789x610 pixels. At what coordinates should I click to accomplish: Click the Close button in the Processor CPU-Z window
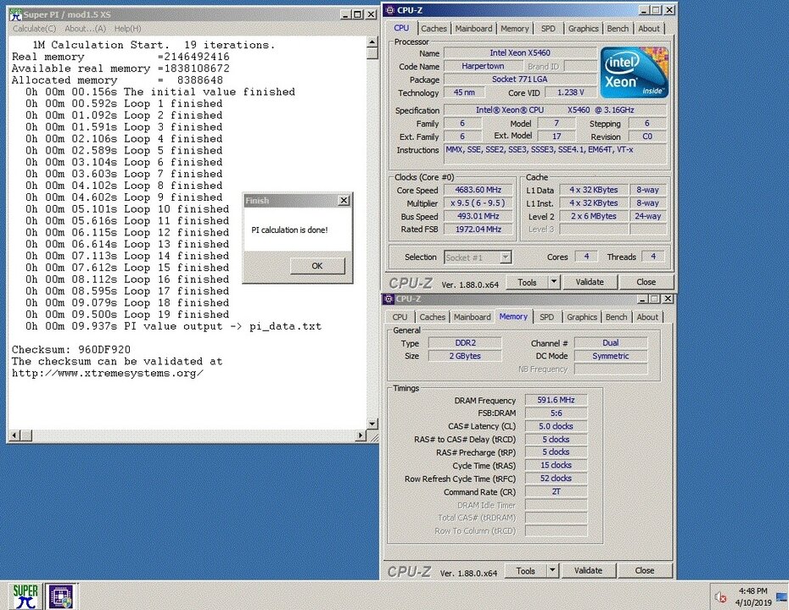[x=646, y=282]
